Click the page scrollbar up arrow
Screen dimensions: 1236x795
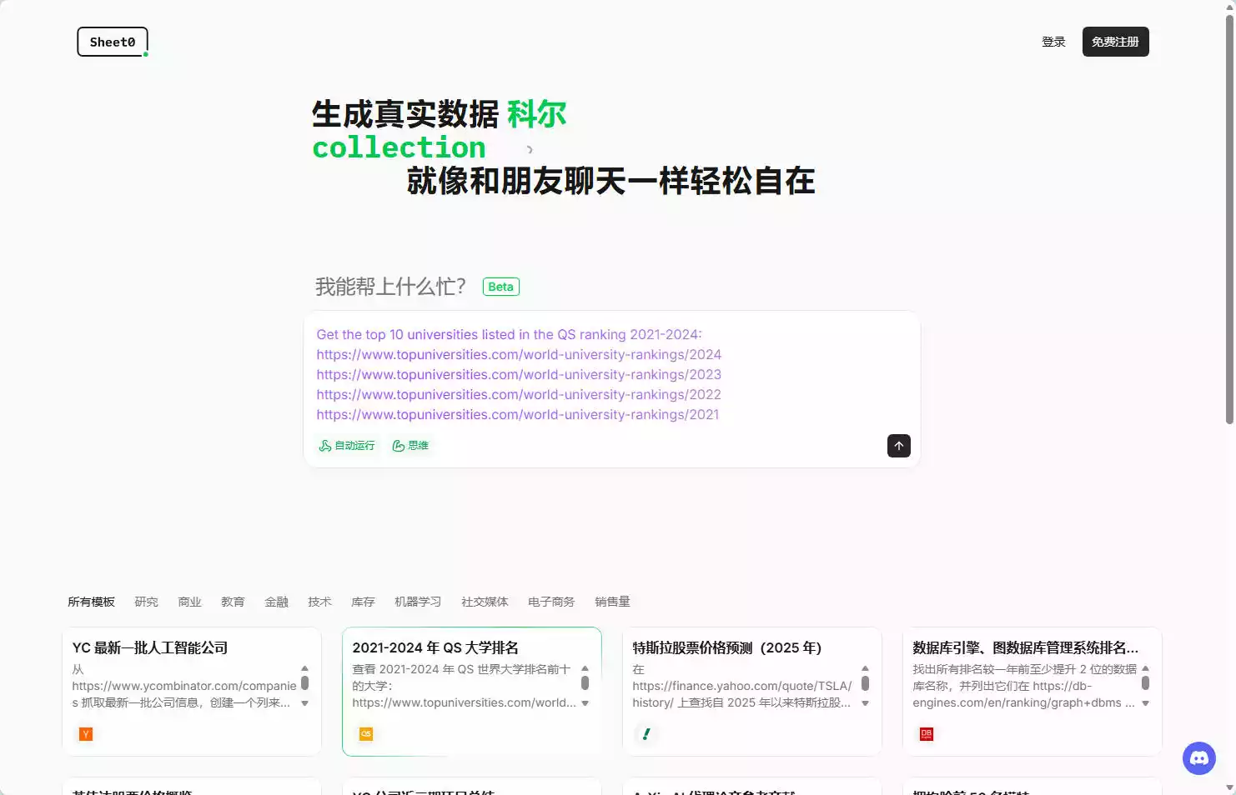click(1229, 6)
